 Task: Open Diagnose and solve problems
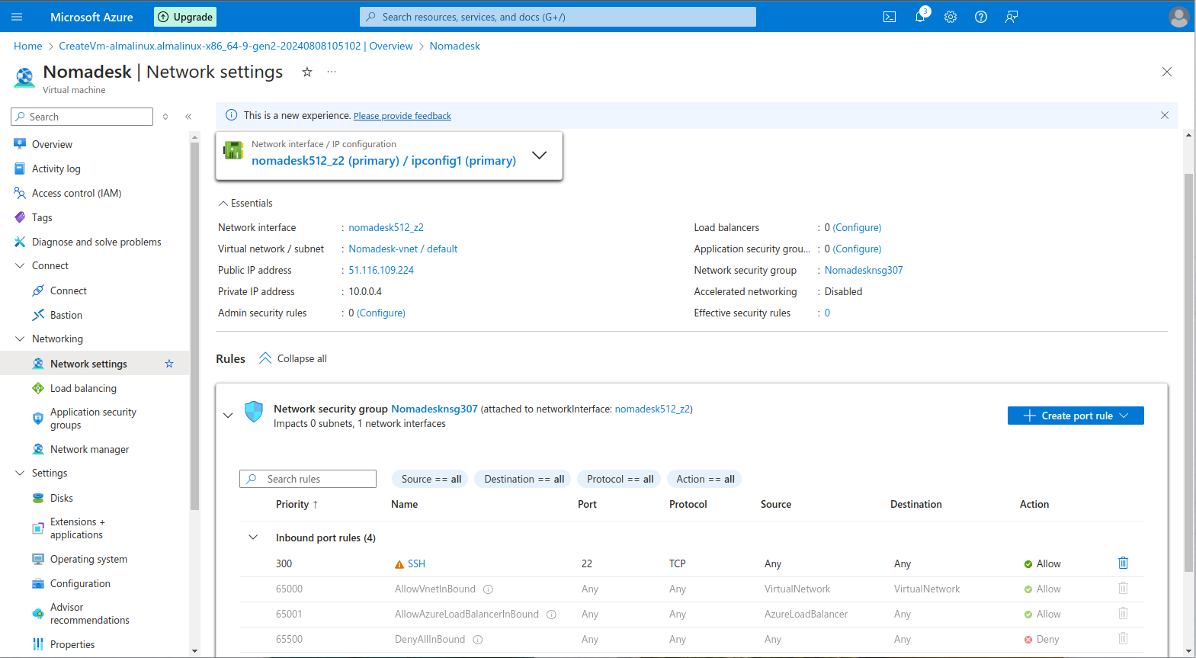coord(95,242)
